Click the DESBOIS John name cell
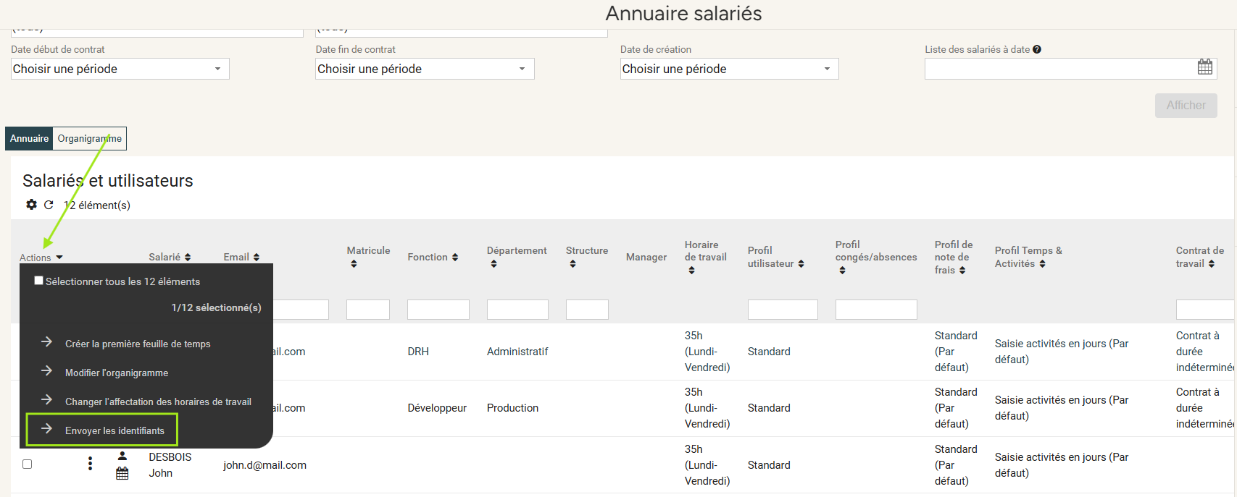 [x=170, y=465]
